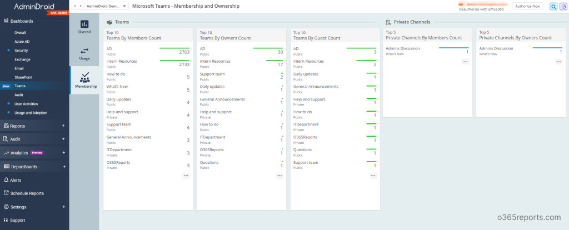The image size is (569, 230).
Task: Expand the Settings section plus sign
Action: (x=63, y=207)
